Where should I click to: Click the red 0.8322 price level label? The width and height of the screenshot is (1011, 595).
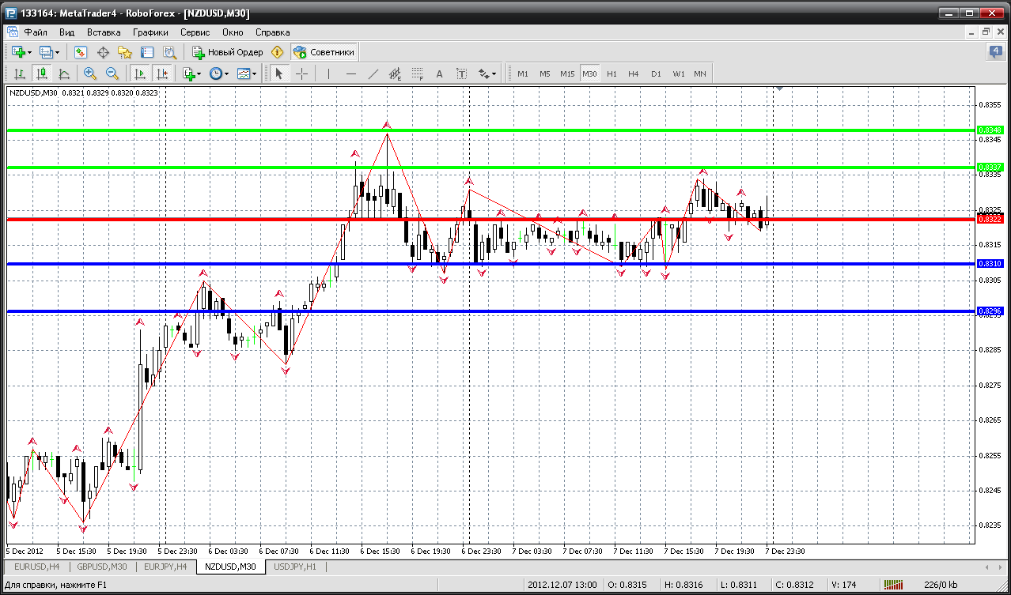[990, 219]
